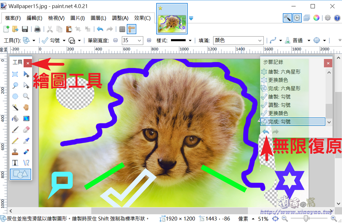The image size is (342, 223).
Task: Select the Ellipse Select tool
Action: pos(15,96)
